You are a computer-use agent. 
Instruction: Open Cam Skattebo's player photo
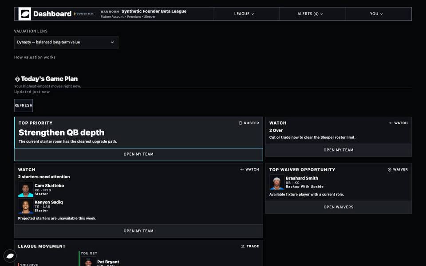point(26,189)
